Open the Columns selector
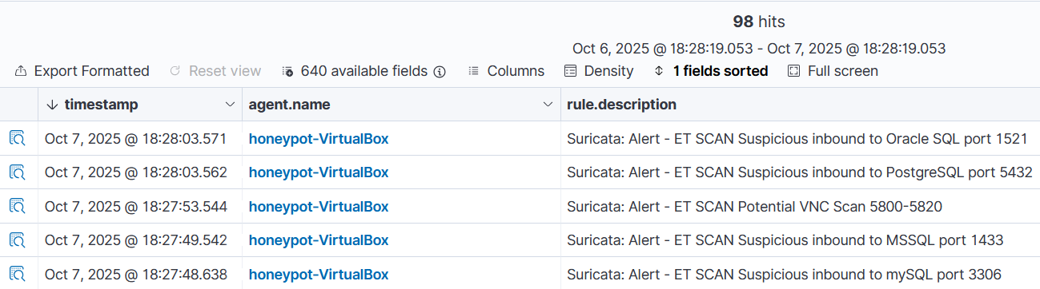 [x=506, y=71]
